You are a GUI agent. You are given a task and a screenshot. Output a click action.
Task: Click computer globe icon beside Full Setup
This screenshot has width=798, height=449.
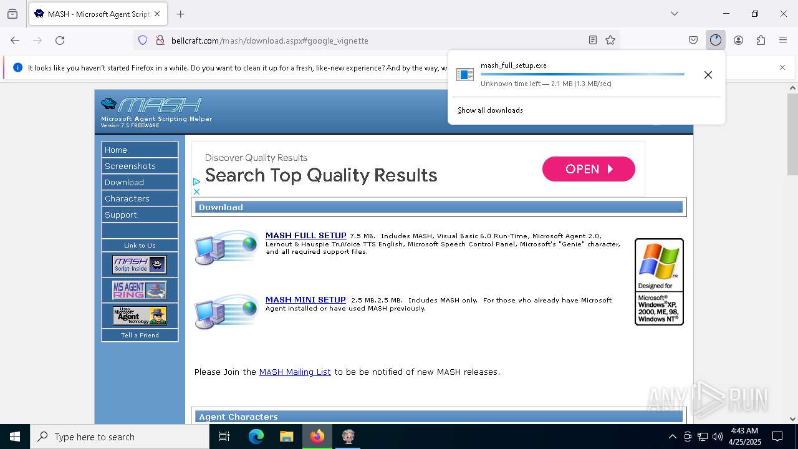[x=226, y=248]
